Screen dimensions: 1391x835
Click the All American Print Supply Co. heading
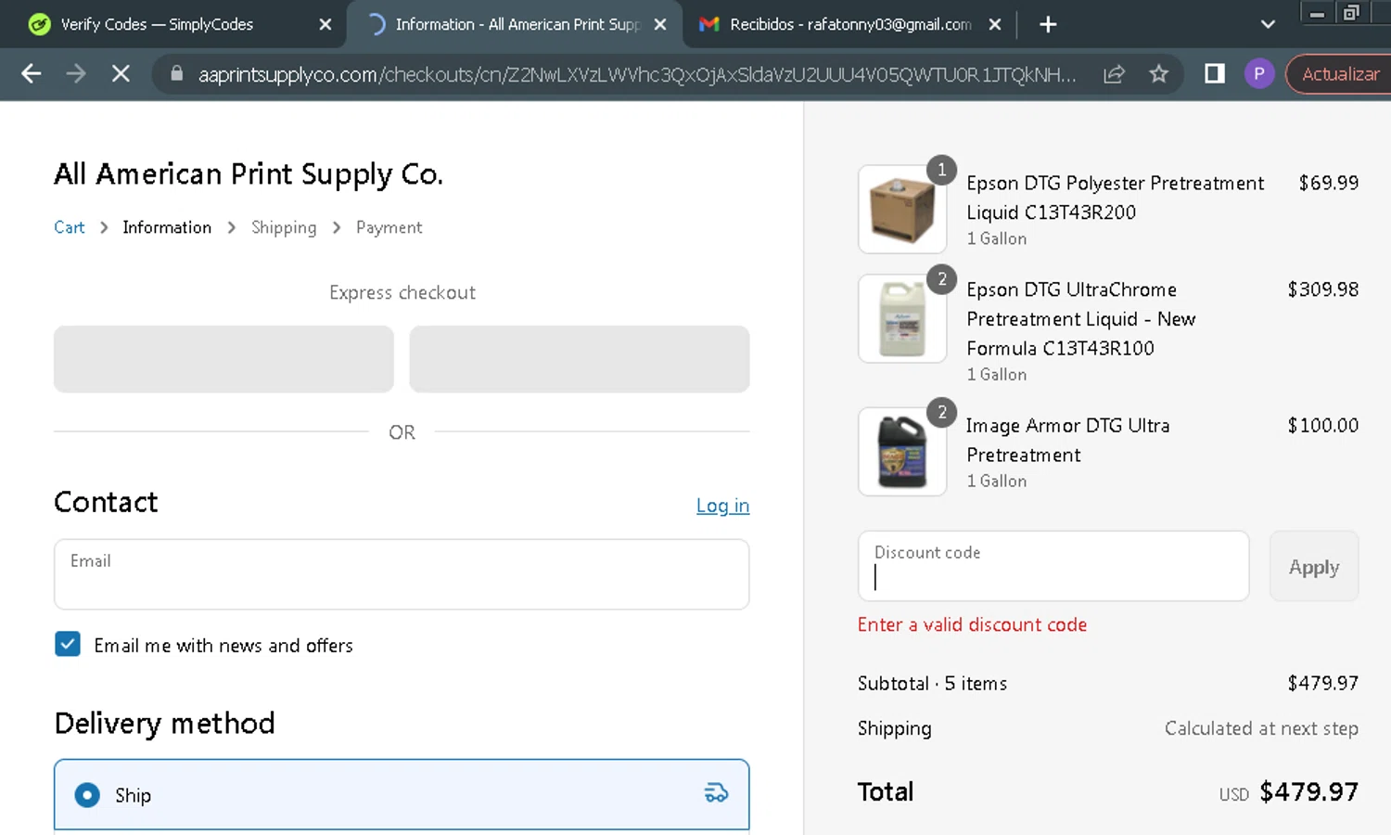(x=249, y=174)
